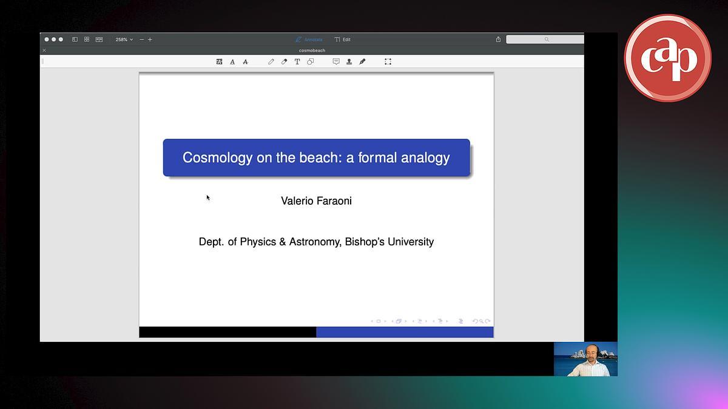728x409 pixels.
Task: Switch to Annotate mode
Action: (309, 39)
